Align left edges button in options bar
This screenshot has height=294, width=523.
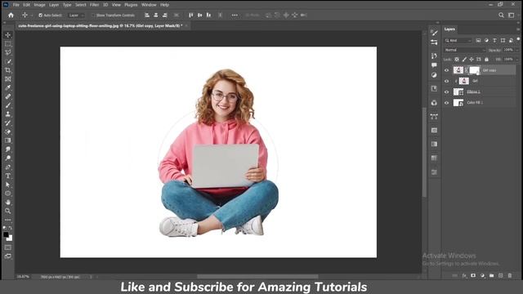(147, 16)
